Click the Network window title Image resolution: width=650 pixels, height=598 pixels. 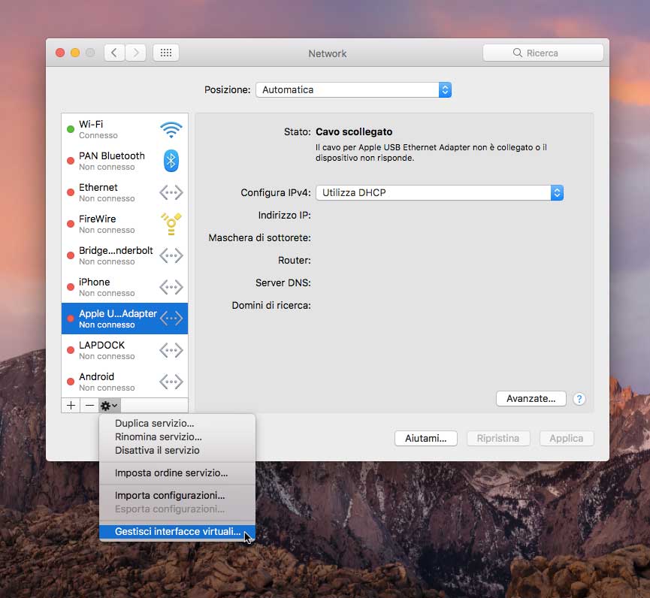point(328,53)
